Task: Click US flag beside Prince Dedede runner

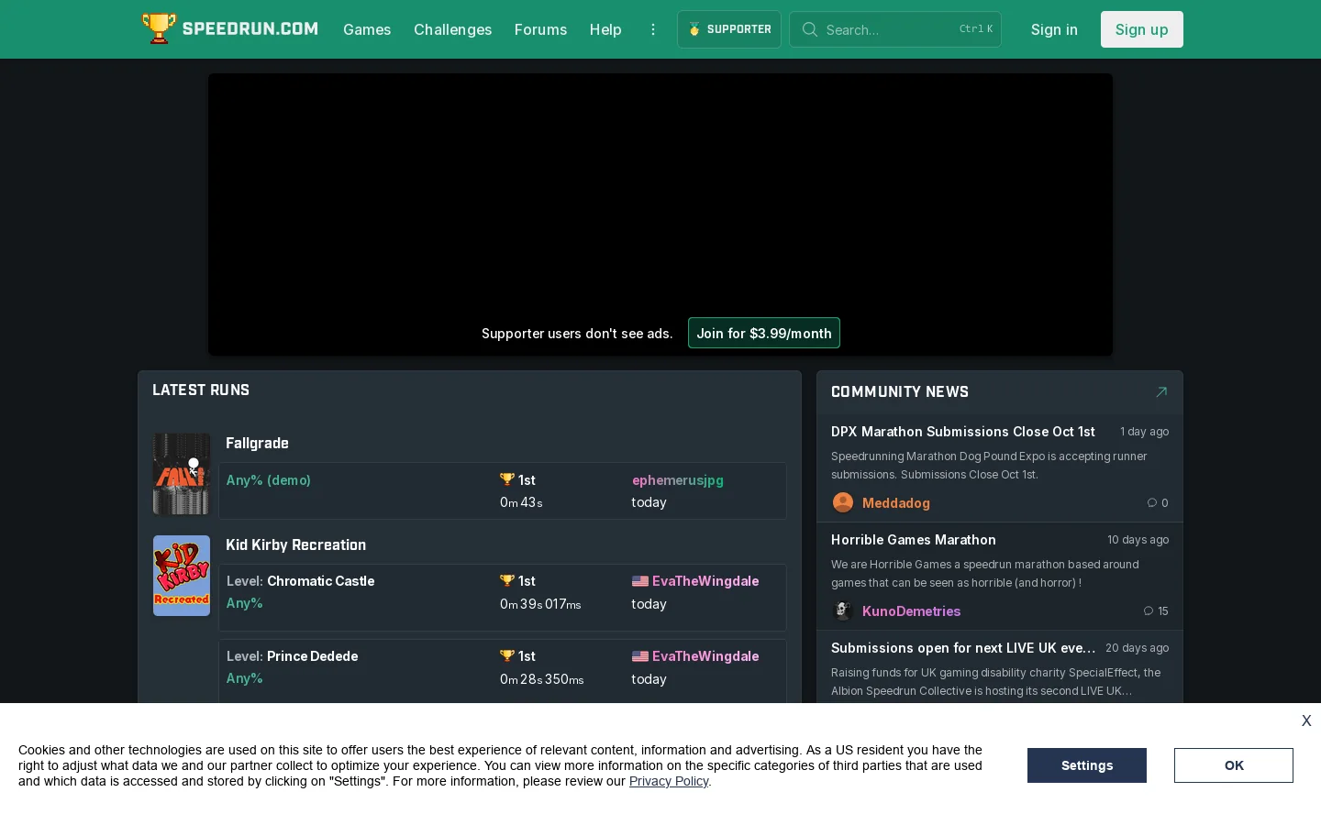Action: (640, 656)
